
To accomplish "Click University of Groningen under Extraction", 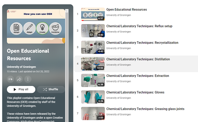I will click(x=119, y=81).
